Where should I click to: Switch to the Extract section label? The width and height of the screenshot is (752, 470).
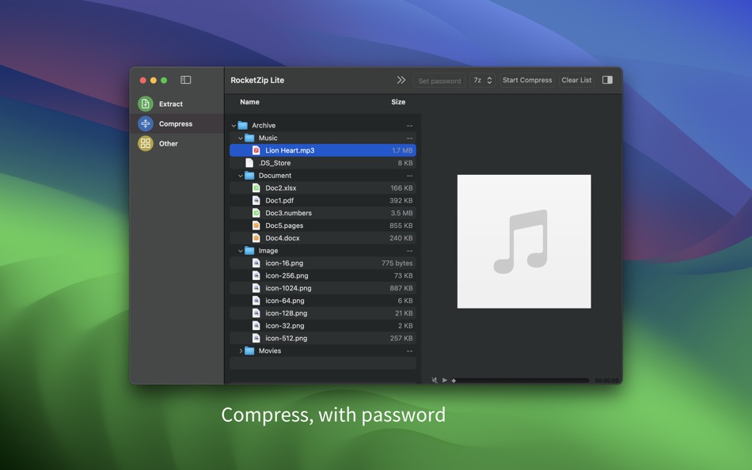click(x=171, y=104)
